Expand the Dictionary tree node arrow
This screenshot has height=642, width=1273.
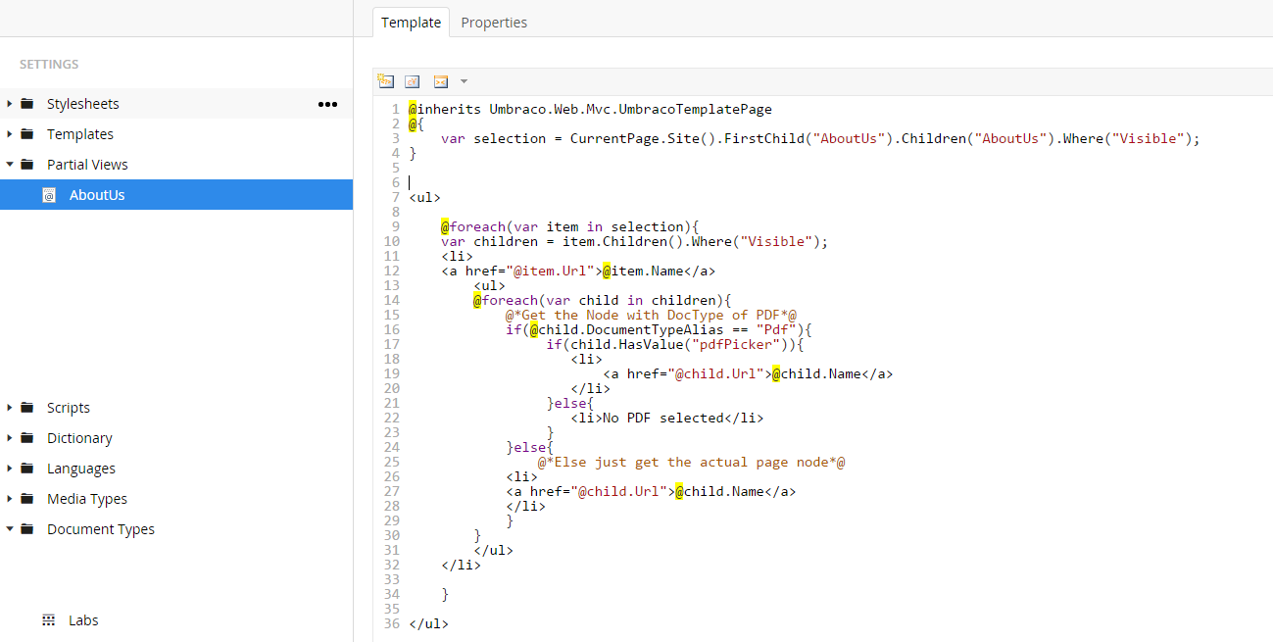[11, 438]
